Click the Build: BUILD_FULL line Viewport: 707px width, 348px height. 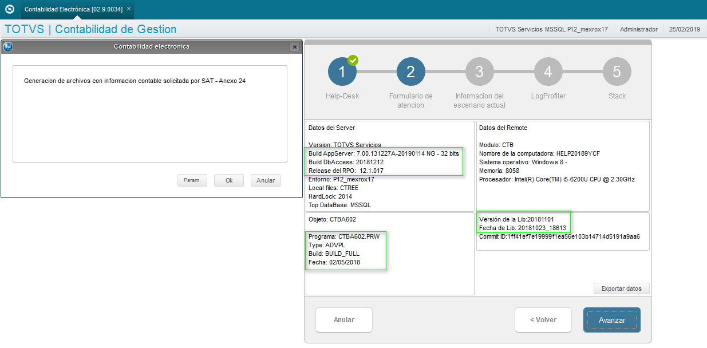click(334, 254)
